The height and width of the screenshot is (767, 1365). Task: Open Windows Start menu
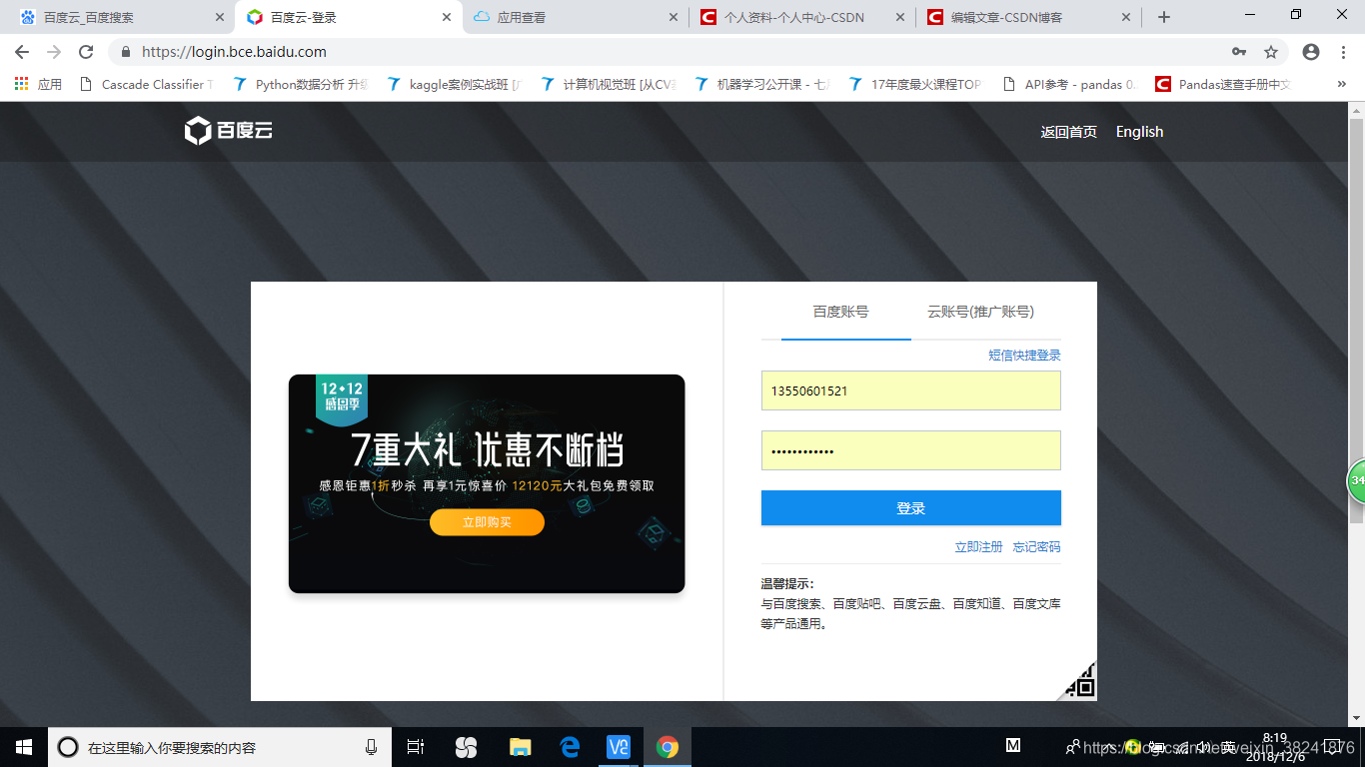[24, 747]
